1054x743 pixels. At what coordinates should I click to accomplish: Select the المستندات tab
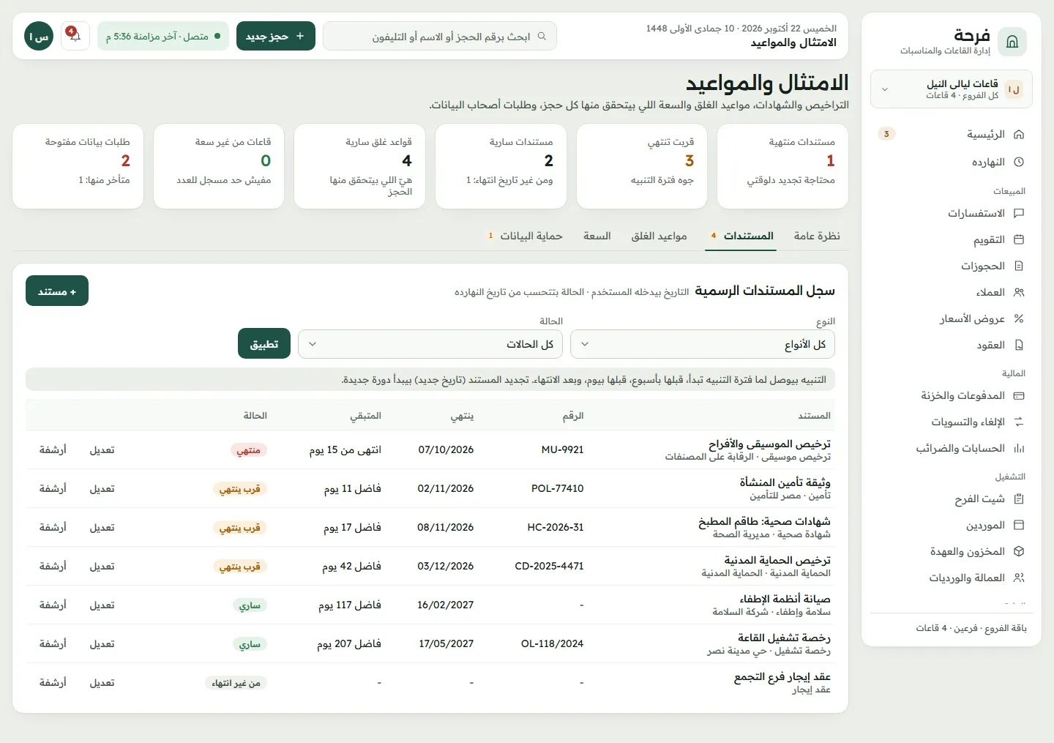(741, 236)
